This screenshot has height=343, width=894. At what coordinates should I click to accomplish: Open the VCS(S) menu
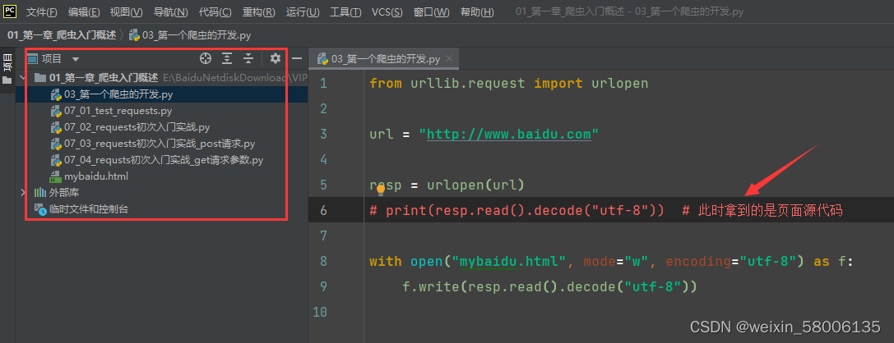click(387, 12)
